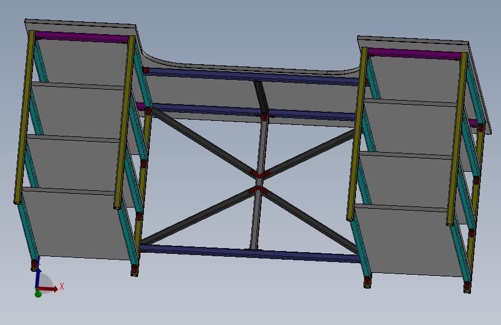Screen dimensions: 501x325
Task: Select the topmost blue beam under curved desktop
Action: pyautogui.click(x=254, y=76)
